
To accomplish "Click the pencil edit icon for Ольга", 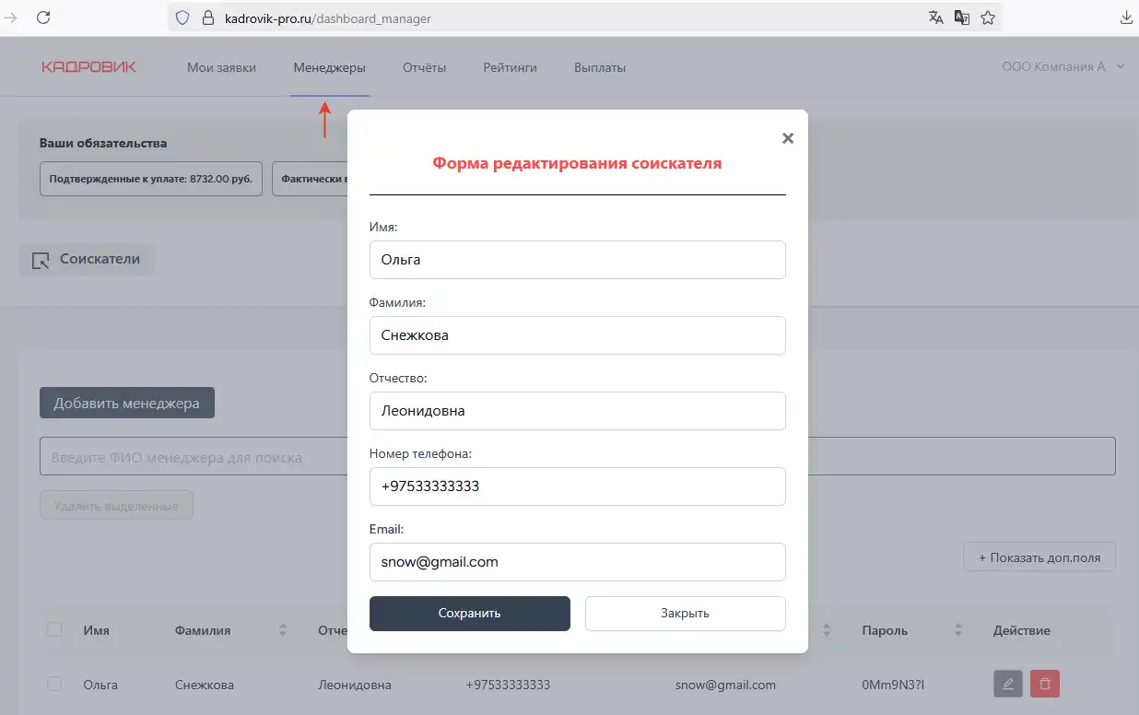I will click(1008, 684).
